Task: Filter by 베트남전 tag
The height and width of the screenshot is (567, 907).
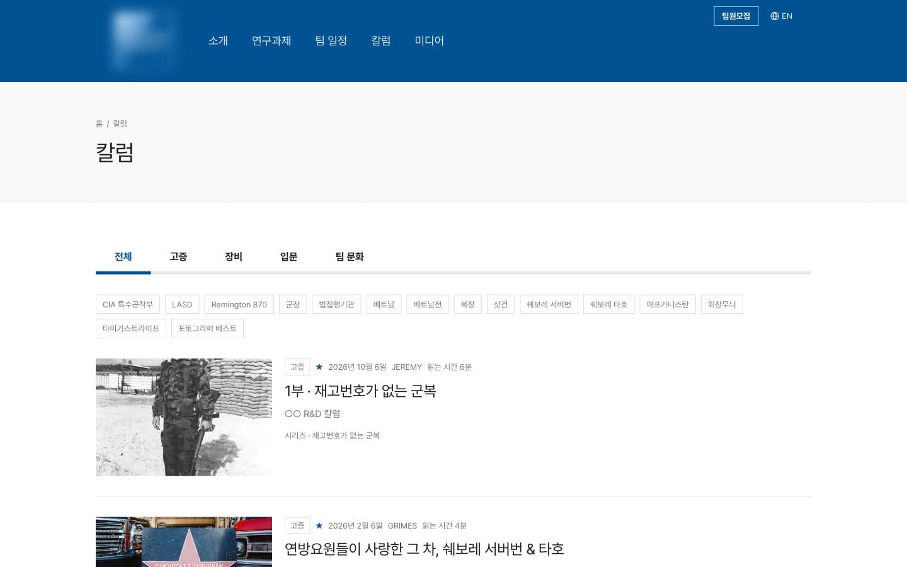Action: (428, 304)
